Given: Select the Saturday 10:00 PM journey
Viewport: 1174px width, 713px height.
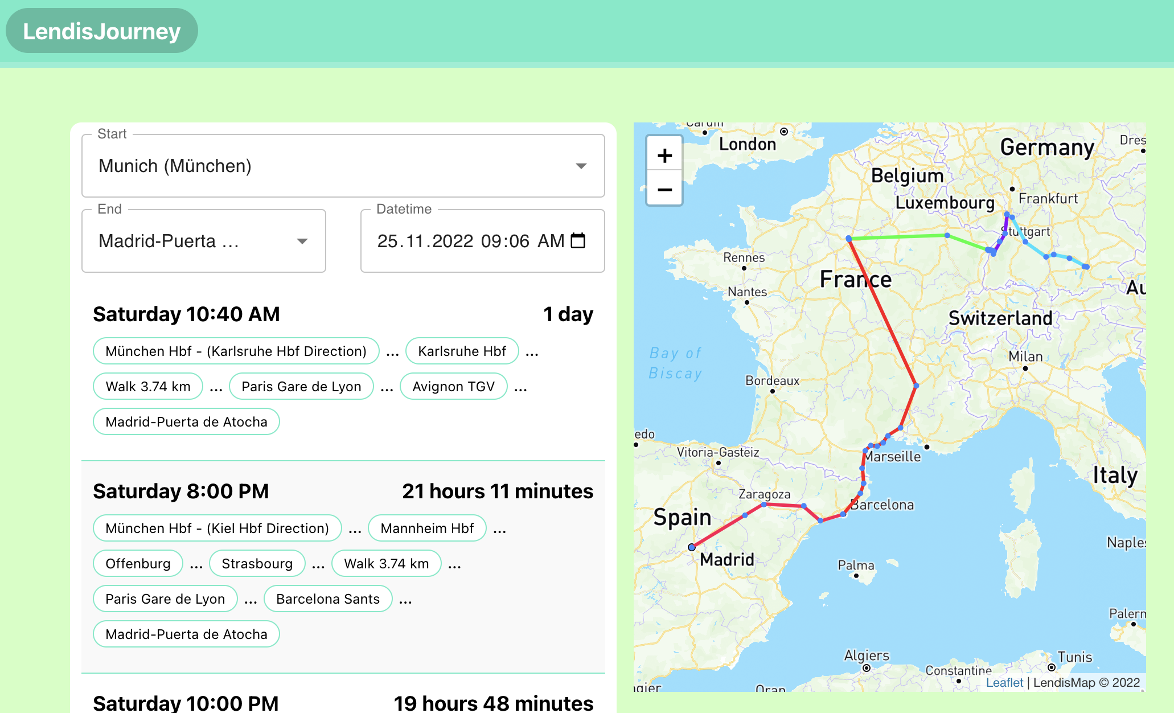Looking at the screenshot, I should click(186, 703).
